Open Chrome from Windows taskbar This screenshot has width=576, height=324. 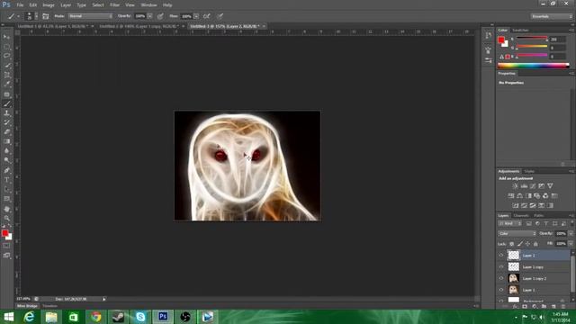click(96, 317)
